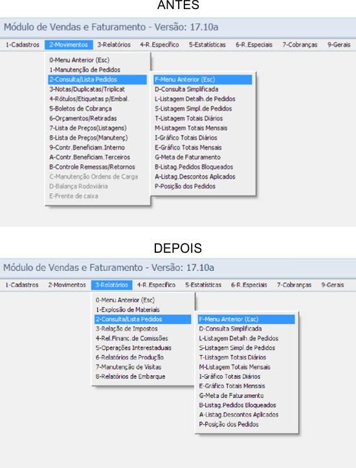The width and height of the screenshot is (356, 468).
Task: Click the highlighted 2-Movimentos menu tab
Action: pyautogui.click(x=69, y=45)
